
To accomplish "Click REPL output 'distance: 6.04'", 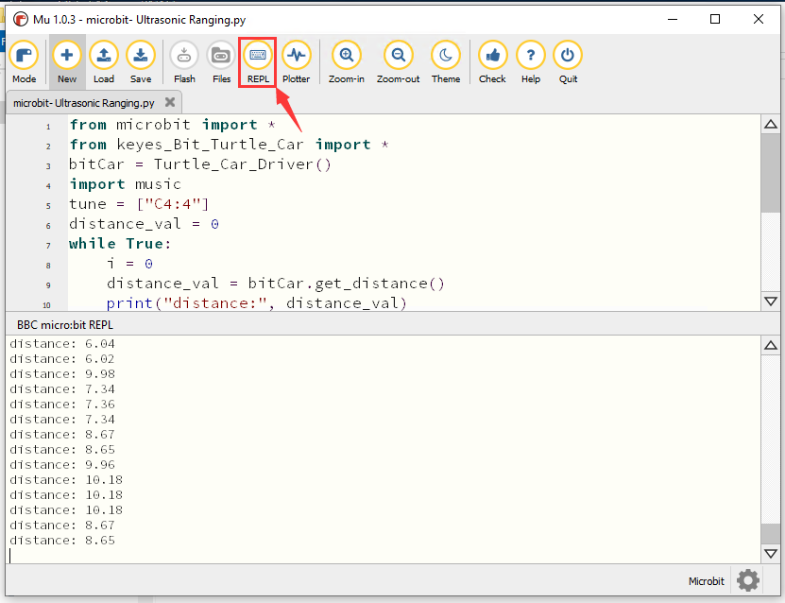I will pos(62,344).
